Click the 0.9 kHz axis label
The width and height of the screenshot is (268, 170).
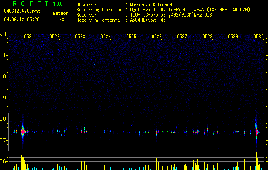click(4, 98)
